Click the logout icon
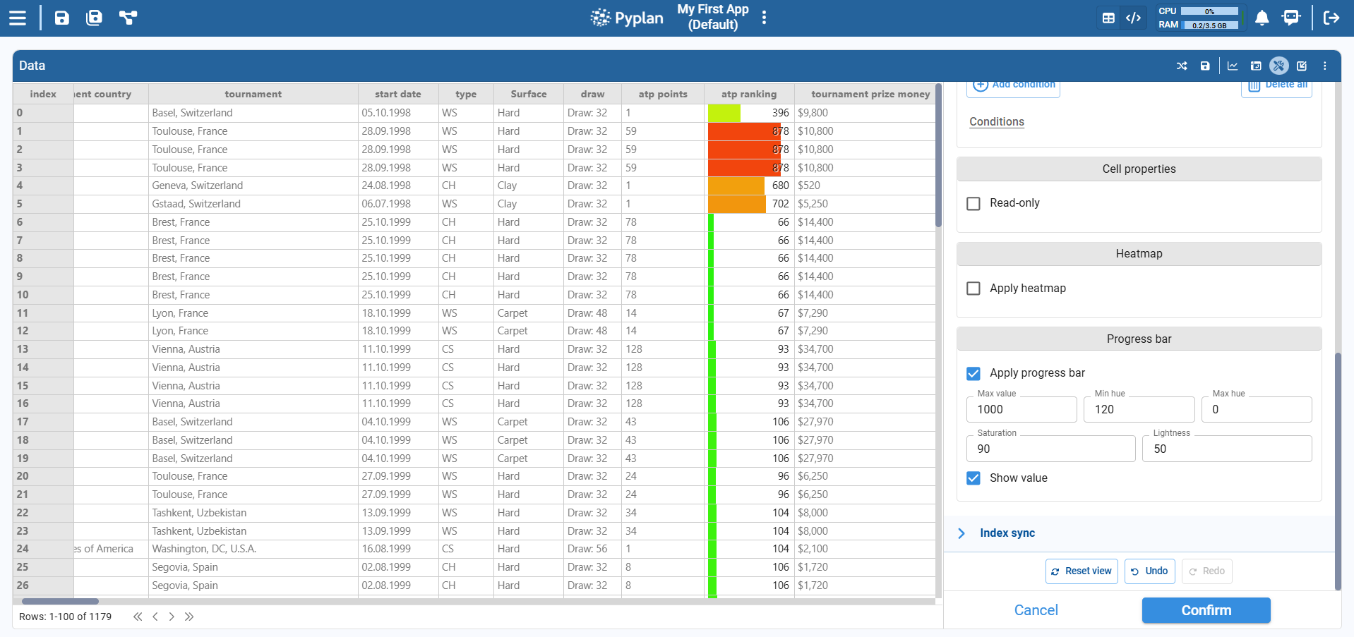Image resolution: width=1354 pixels, height=637 pixels. pos(1331,18)
